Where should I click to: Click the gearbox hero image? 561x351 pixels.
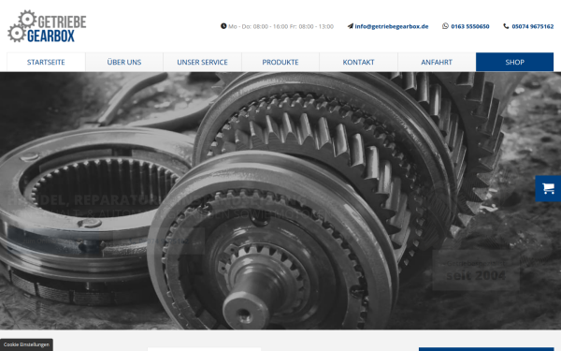280,200
